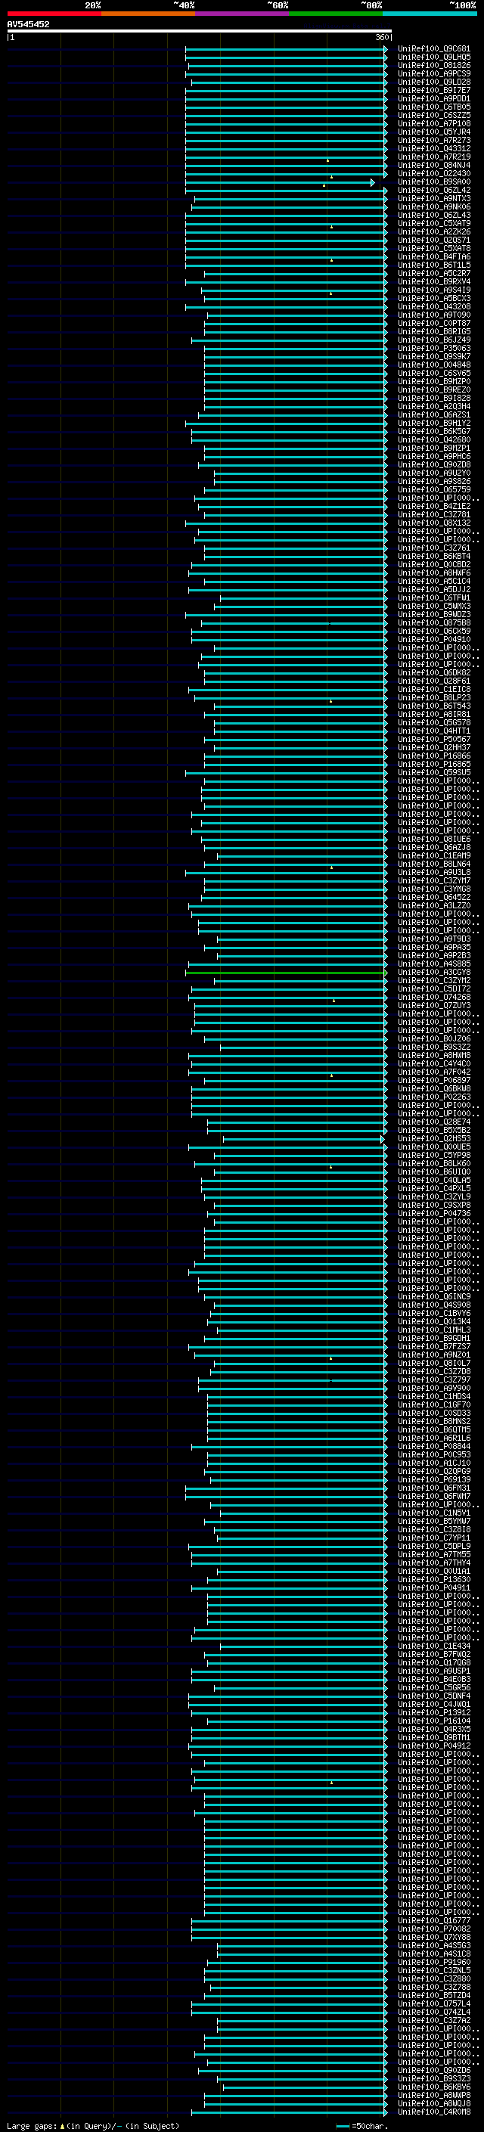Click the green alignment bar for A3CGY8

[285, 973]
